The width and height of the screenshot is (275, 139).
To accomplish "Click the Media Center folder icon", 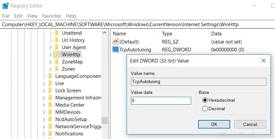I will coord(50,105).
